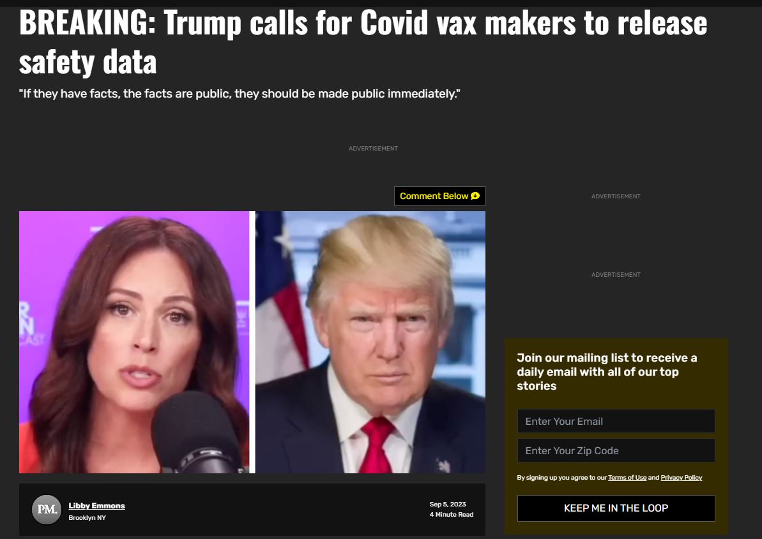
Task: Click the BREAKING Trump headline text
Action: (363, 42)
